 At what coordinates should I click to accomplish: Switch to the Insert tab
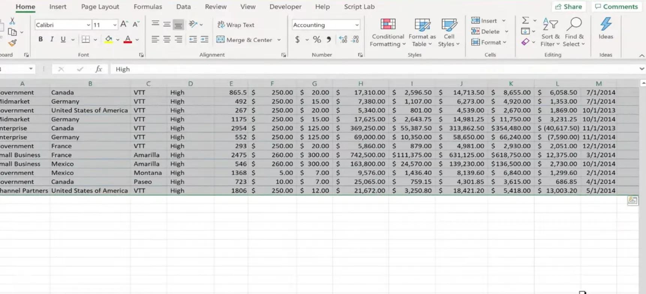tap(58, 7)
